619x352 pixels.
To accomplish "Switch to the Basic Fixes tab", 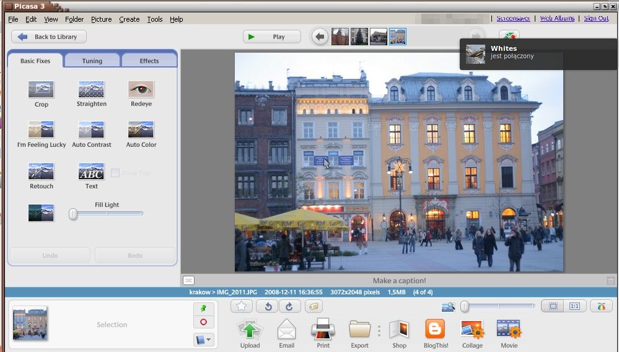I will point(35,61).
